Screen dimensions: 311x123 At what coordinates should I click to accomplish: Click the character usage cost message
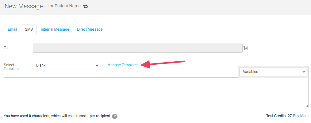tap(57, 116)
